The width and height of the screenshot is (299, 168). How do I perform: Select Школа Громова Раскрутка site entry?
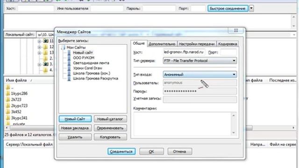(95, 78)
